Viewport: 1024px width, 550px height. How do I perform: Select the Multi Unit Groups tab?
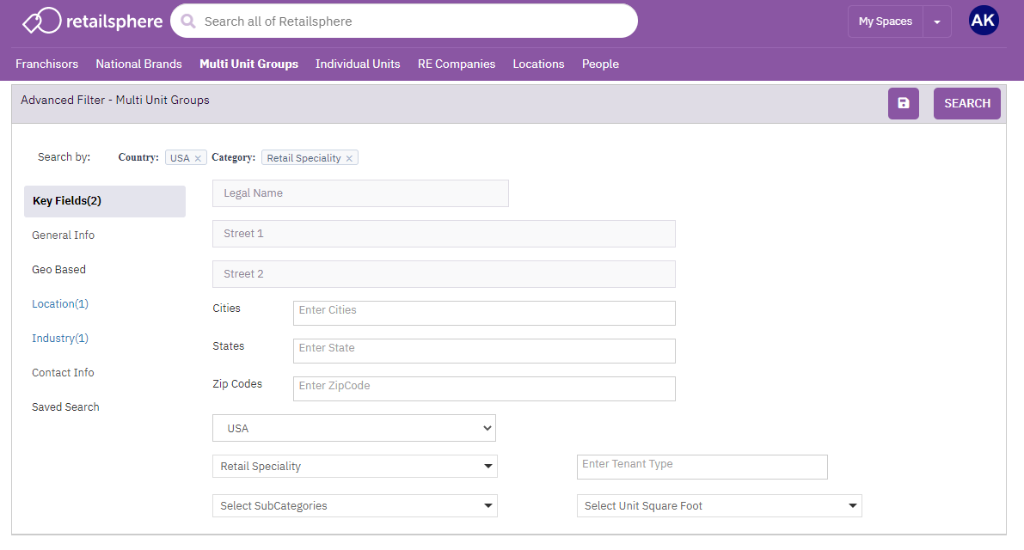tap(248, 64)
